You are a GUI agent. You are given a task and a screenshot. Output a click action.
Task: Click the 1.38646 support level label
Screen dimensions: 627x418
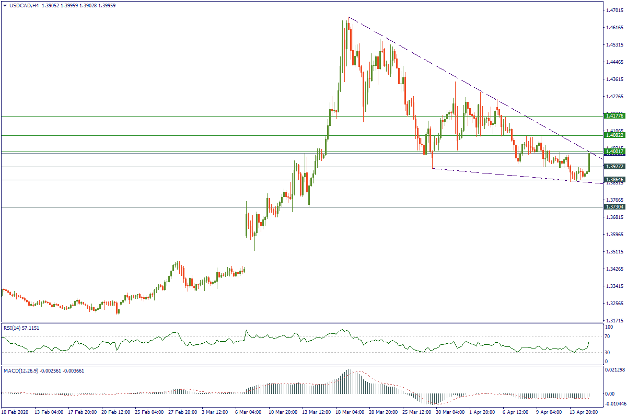(614, 180)
